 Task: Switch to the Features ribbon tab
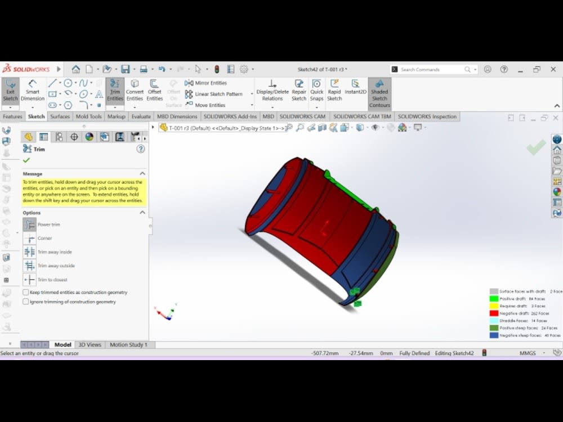12,116
